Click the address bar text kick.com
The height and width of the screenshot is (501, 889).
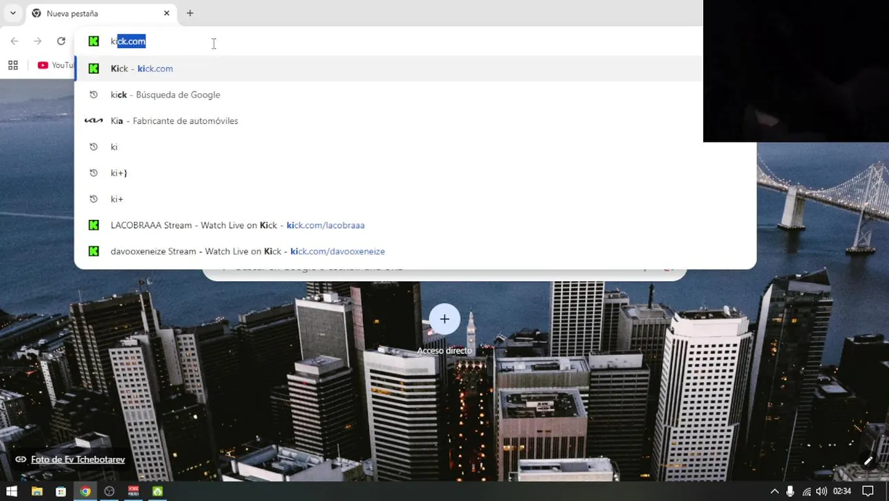pyautogui.click(x=128, y=41)
